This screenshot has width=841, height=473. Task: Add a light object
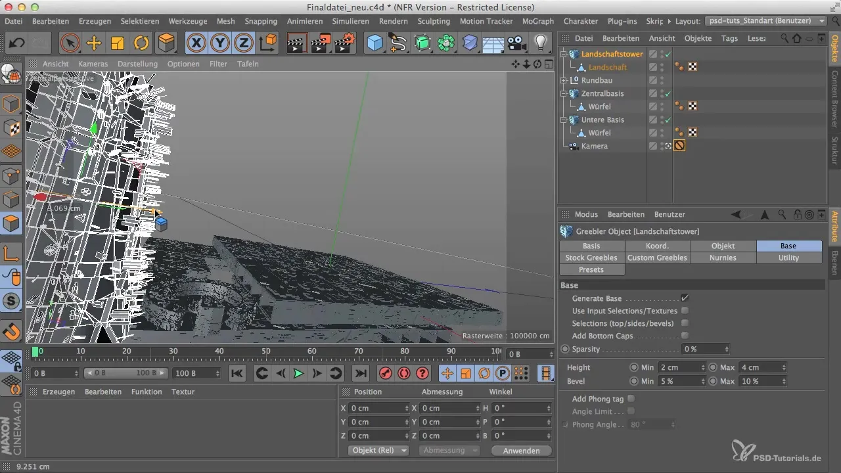[540, 43]
